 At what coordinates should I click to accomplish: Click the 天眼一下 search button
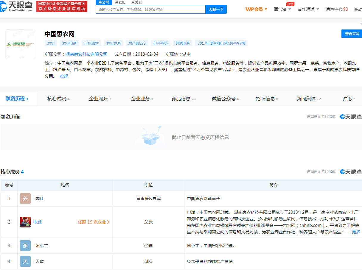(x=216, y=9)
